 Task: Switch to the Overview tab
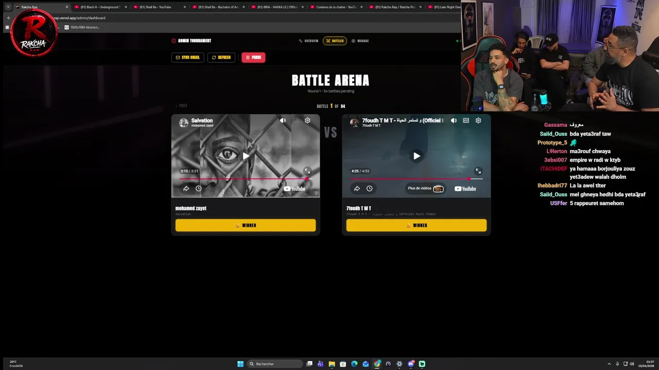click(x=308, y=41)
